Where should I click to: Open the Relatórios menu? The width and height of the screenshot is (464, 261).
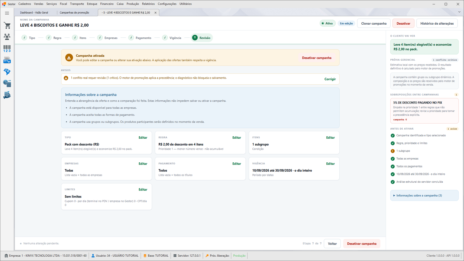[x=148, y=4]
